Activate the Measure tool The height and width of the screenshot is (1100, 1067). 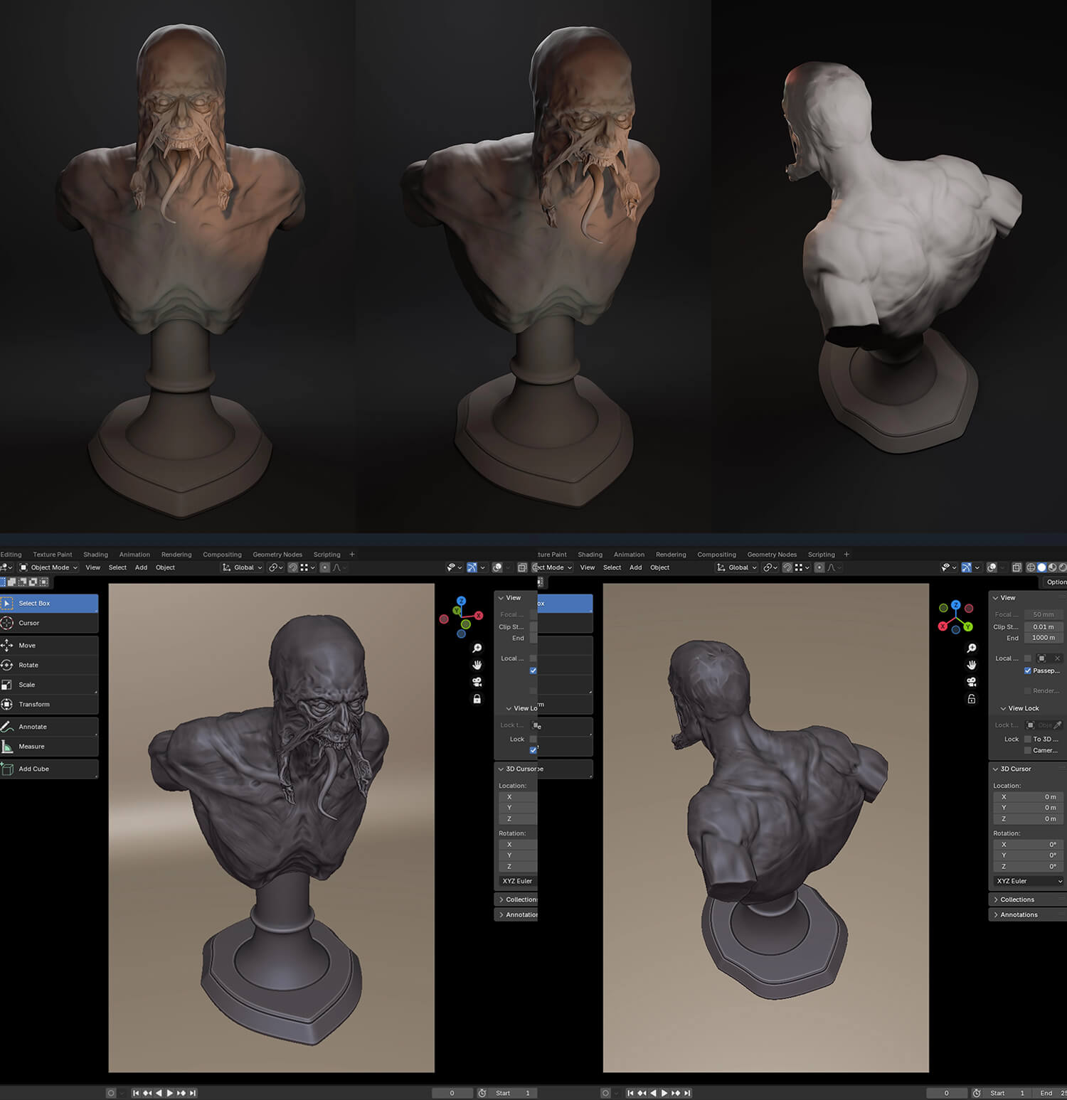[31, 747]
